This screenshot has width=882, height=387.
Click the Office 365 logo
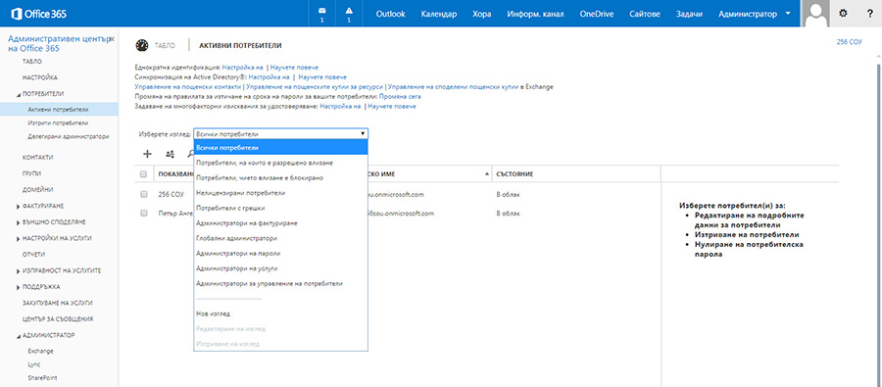click(x=39, y=14)
